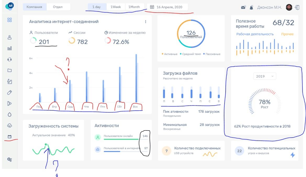
Task: Click the lightning bolt threats icon
Action: pos(293,155)
